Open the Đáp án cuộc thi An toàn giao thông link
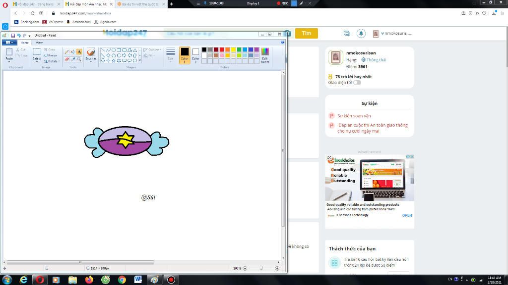Image resolution: width=508 pixels, height=285 pixels. (x=373, y=128)
